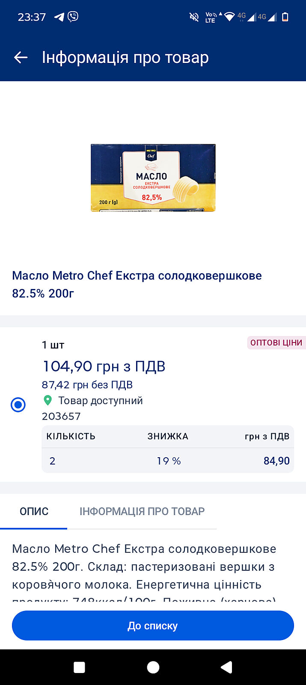
Task: Tap the Telegram notification icon
Action: pos(59,17)
